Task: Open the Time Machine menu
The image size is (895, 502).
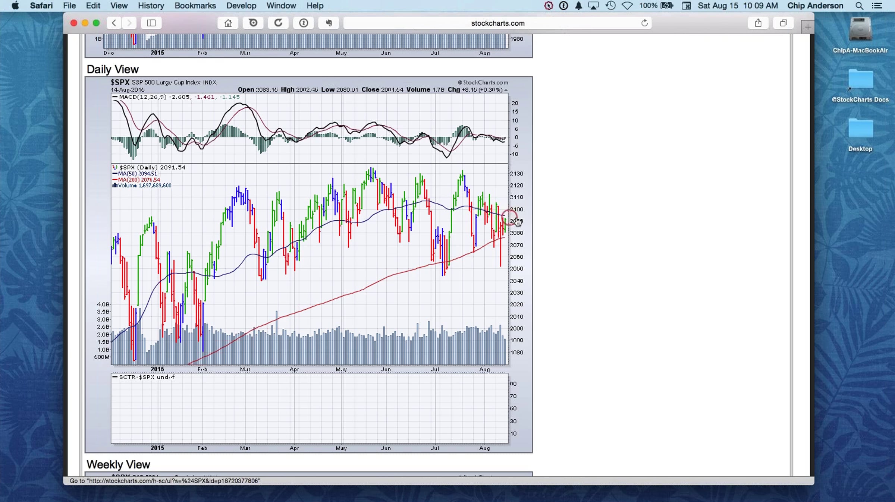Action: [610, 6]
